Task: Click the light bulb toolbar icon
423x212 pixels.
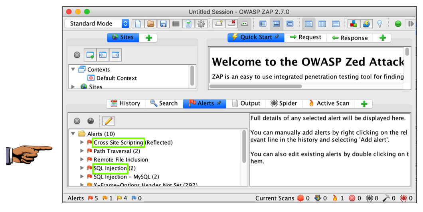Action: click(x=380, y=24)
